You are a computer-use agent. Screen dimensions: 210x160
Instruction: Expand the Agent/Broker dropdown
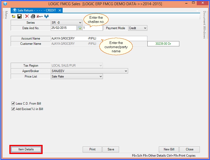pos(126,71)
